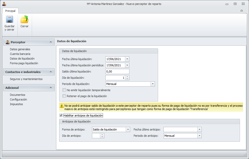Click the Cerrar folder icon

pyautogui.click(x=25, y=19)
